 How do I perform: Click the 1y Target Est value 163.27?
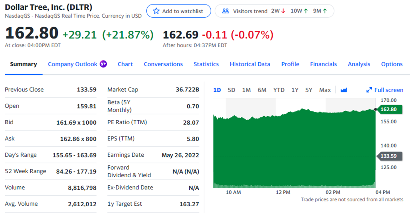coord(190,204)
